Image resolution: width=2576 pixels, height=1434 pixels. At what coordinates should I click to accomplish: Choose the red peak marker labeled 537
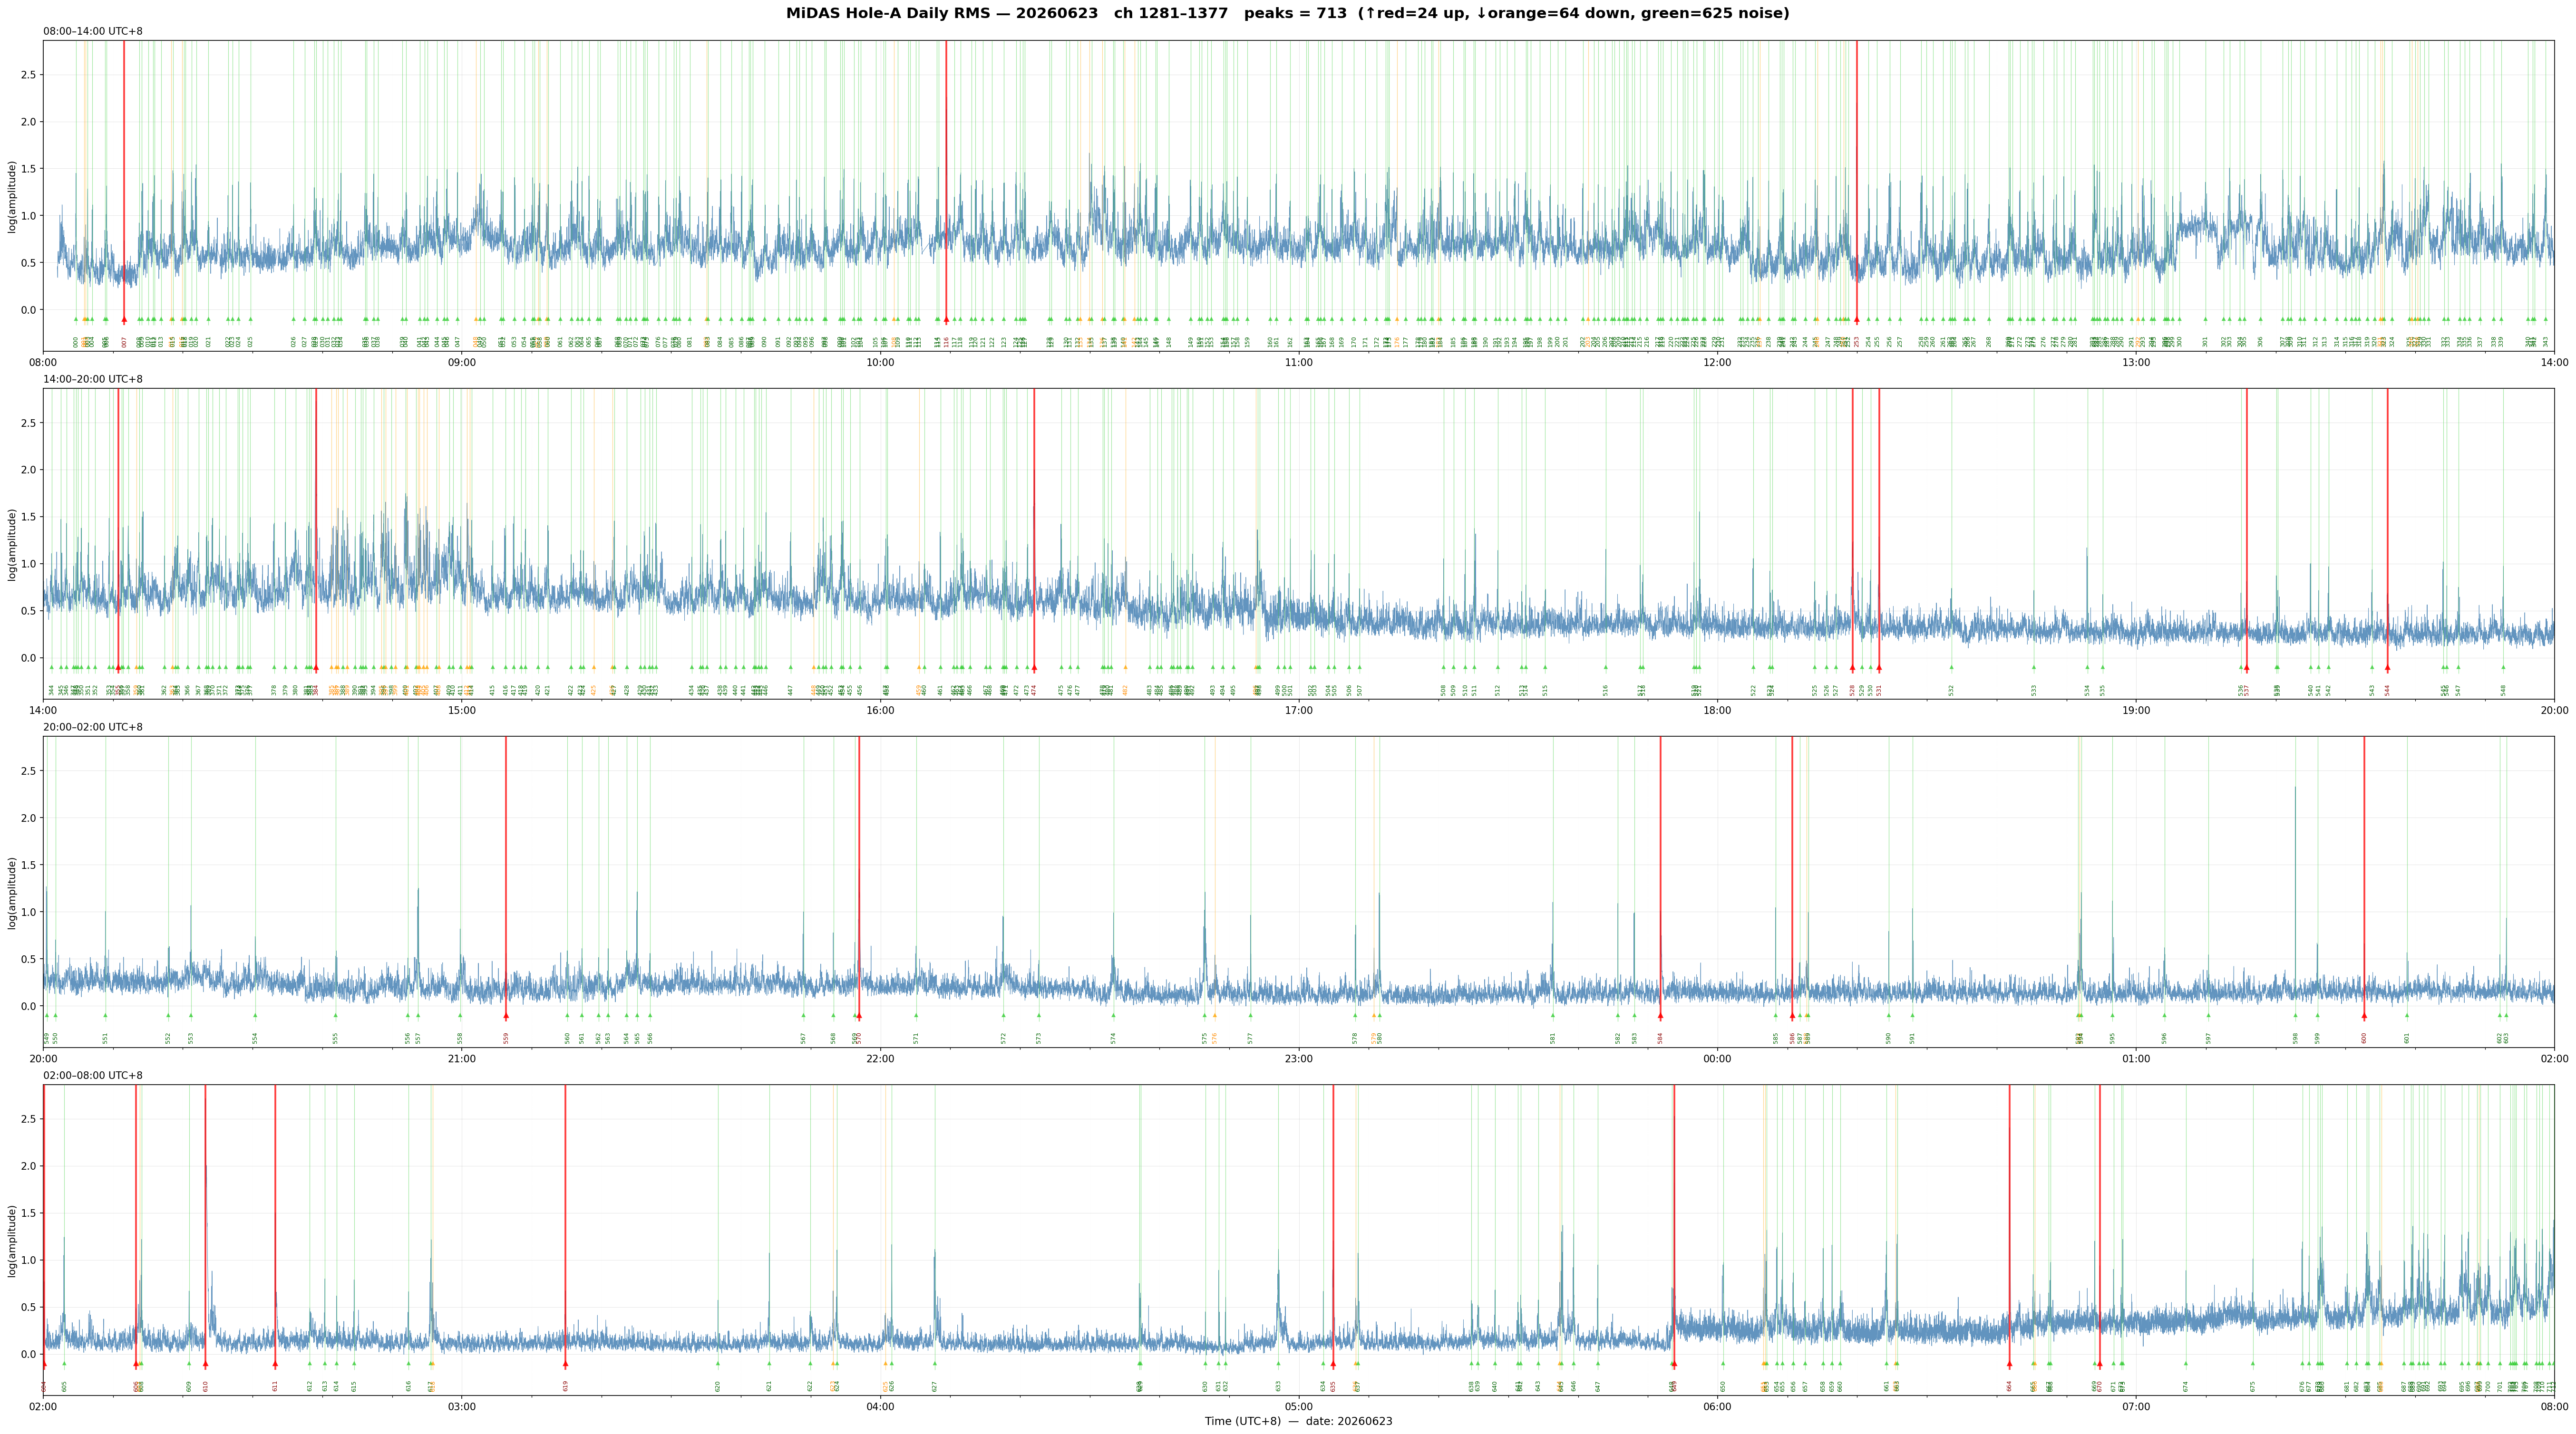(x=2246, y=667)
